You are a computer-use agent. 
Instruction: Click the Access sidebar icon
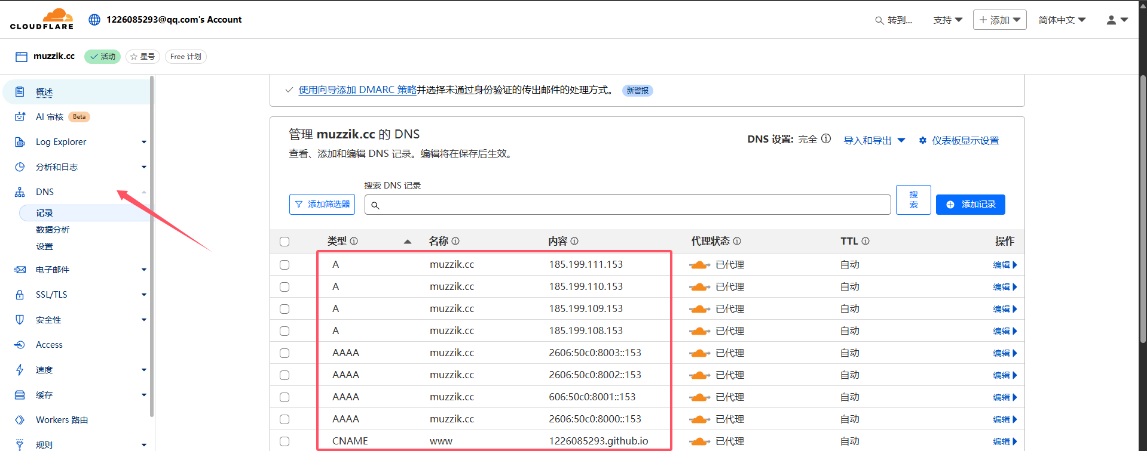(20, 345)
